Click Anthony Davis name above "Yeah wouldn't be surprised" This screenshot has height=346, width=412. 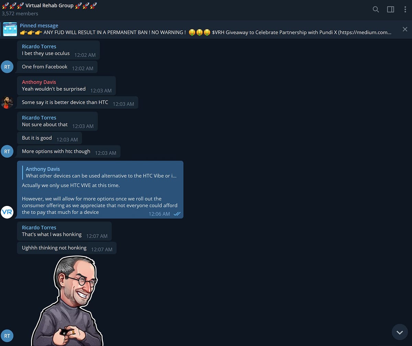39,82
